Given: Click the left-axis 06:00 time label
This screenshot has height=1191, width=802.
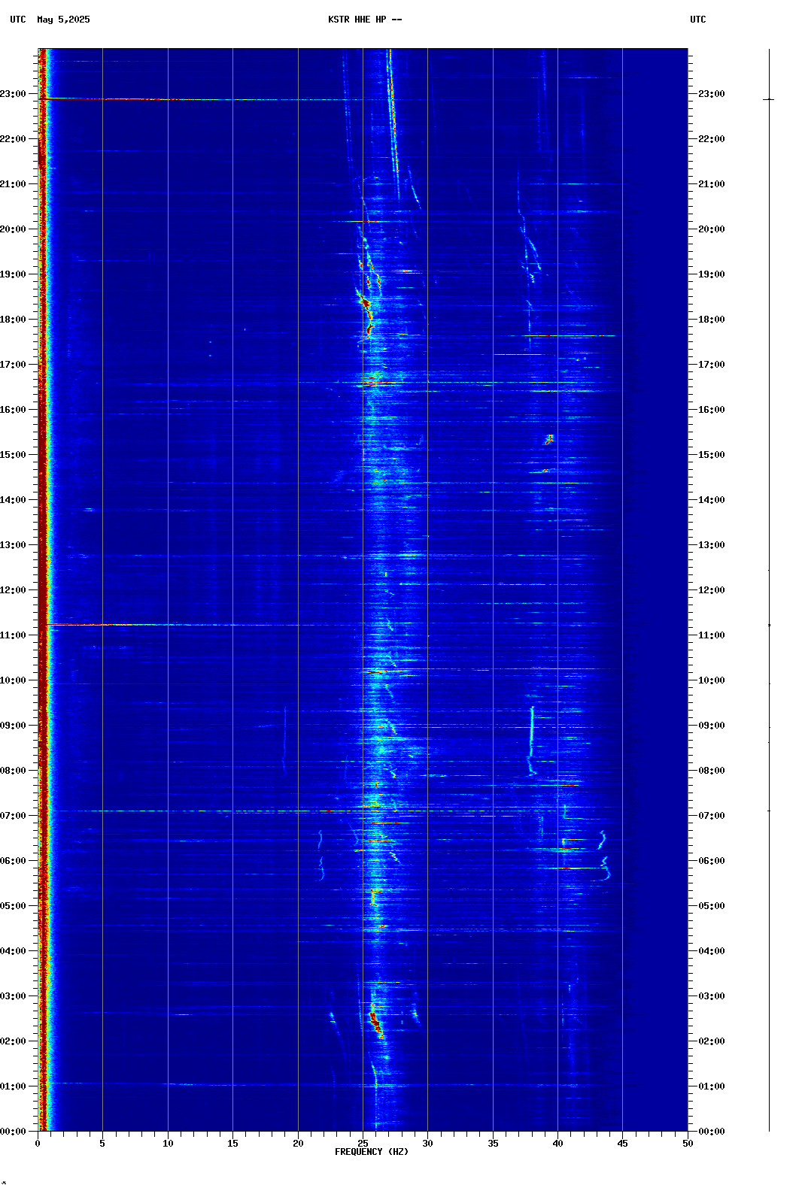Looking at the screenshot, I should coord(13,861).
